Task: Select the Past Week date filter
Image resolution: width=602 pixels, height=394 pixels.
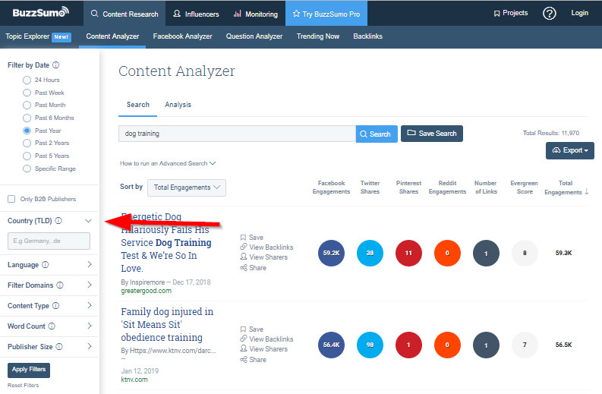Action: 27,93
